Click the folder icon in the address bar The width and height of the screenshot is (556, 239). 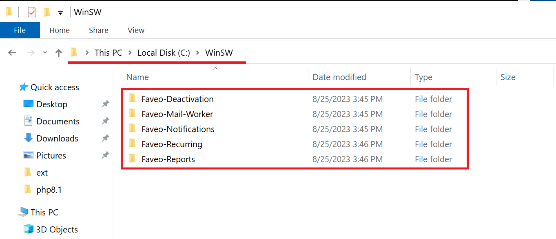pos(74,52)
